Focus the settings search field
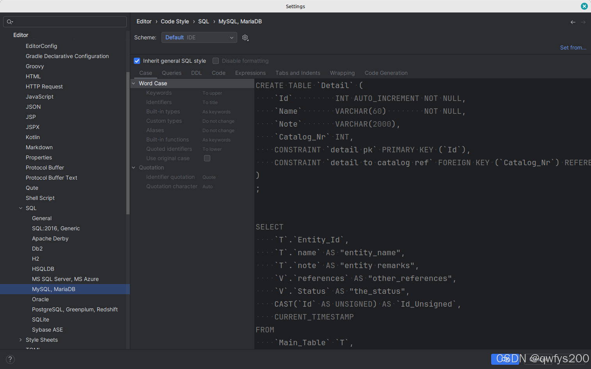The image size is (591, 369). (x=65, y=22)
